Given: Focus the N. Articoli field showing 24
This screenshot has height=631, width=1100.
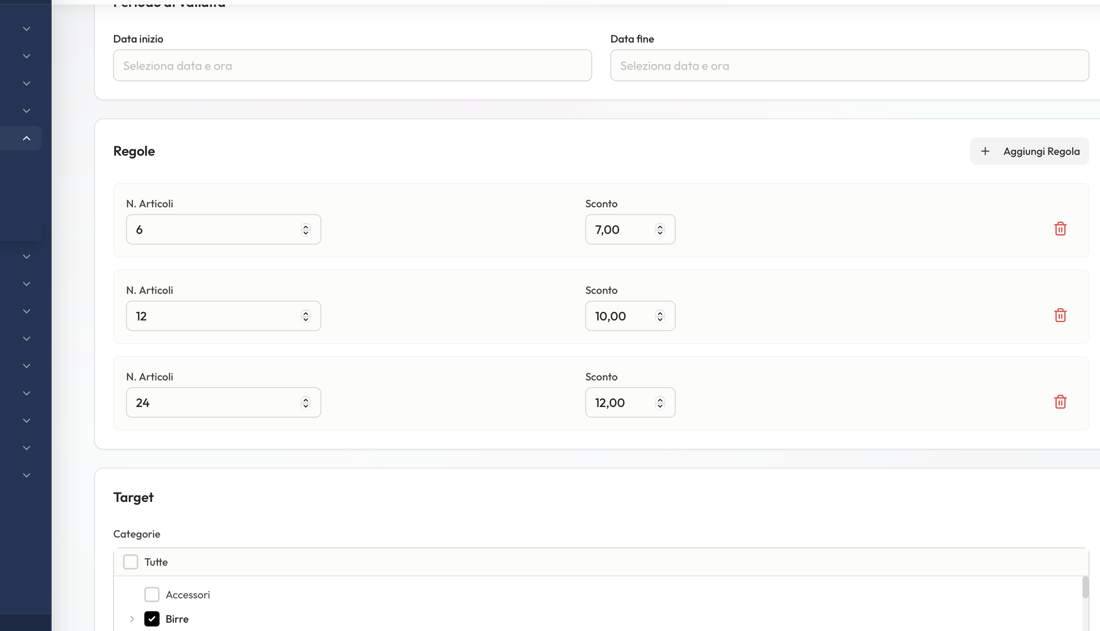Looking at the screenshot, I should (x=223, y=402).
